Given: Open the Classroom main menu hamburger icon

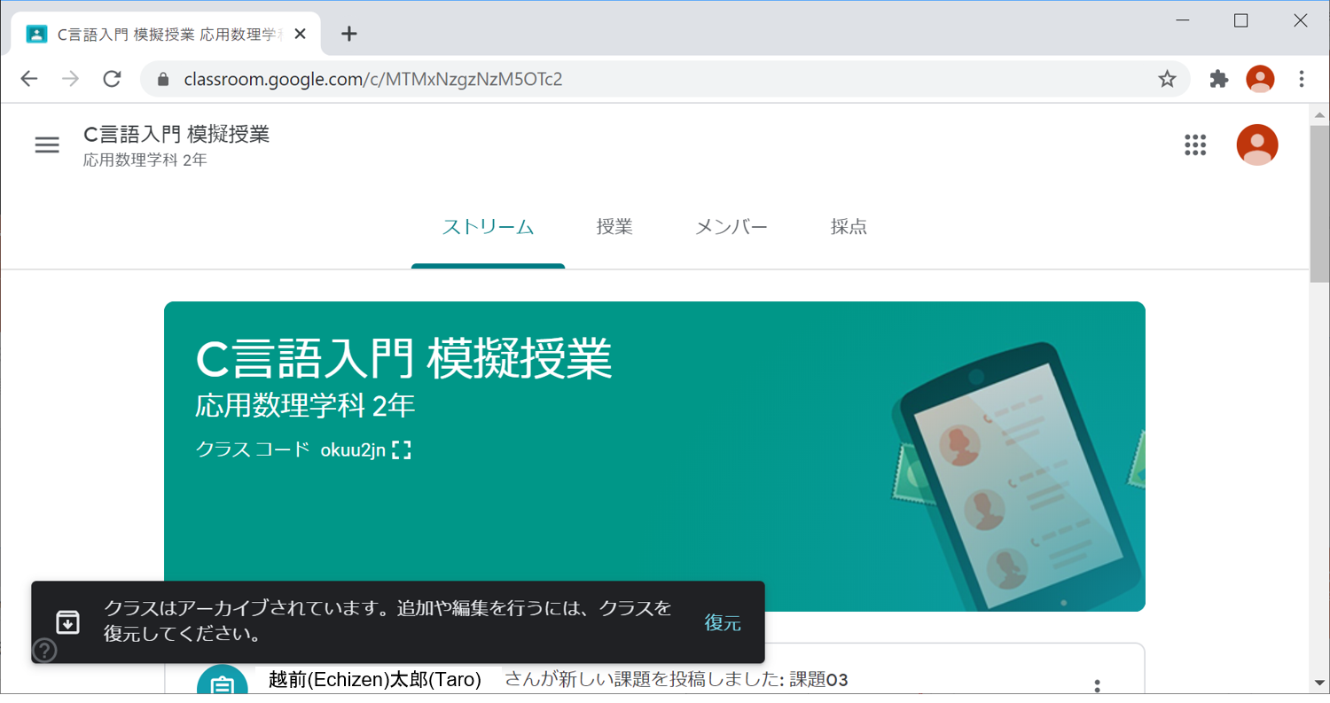Looking at the screenshot, I should click(47, 145).
